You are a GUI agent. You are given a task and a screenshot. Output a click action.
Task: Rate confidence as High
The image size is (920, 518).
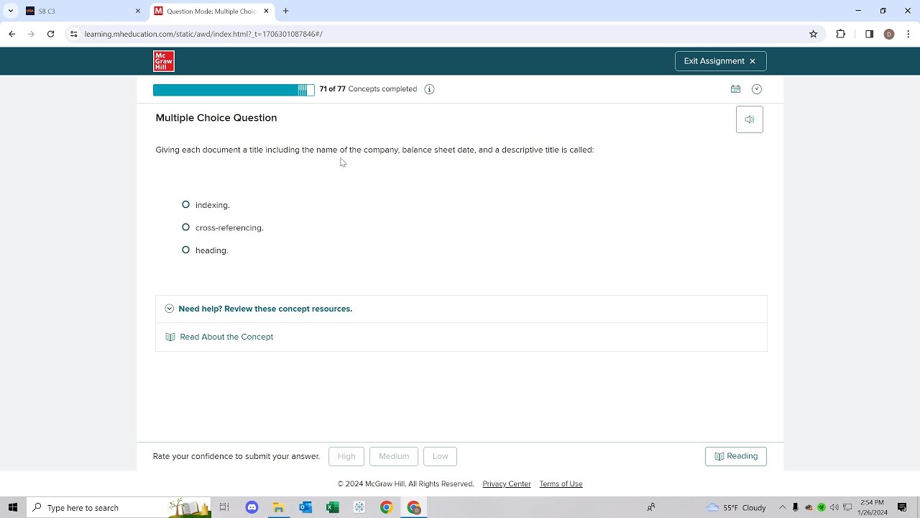click(x=346, y=456)
